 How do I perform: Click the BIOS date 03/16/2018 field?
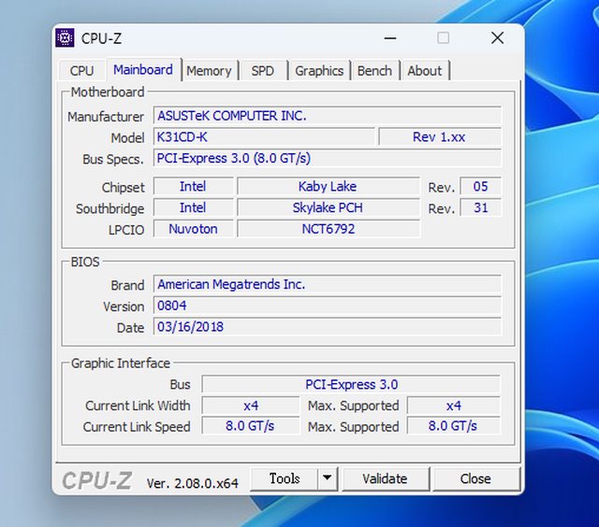pyautogui.click(x=327, y=327)
